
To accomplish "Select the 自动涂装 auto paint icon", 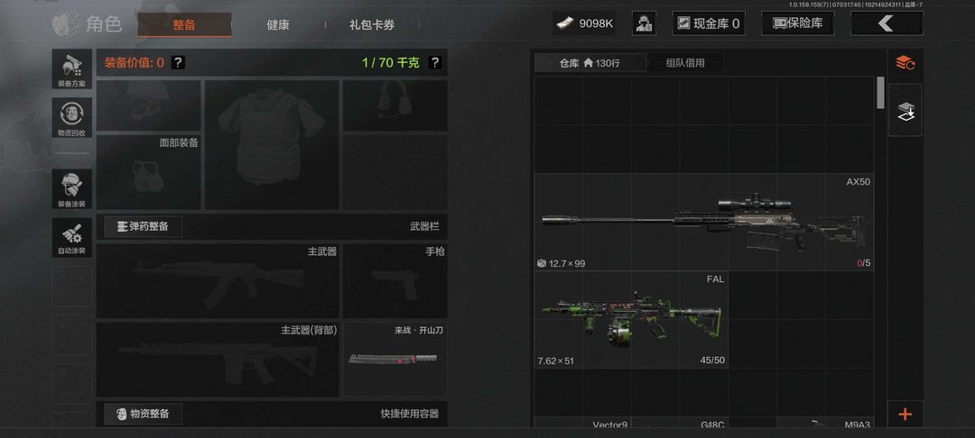I will (72, 237).
